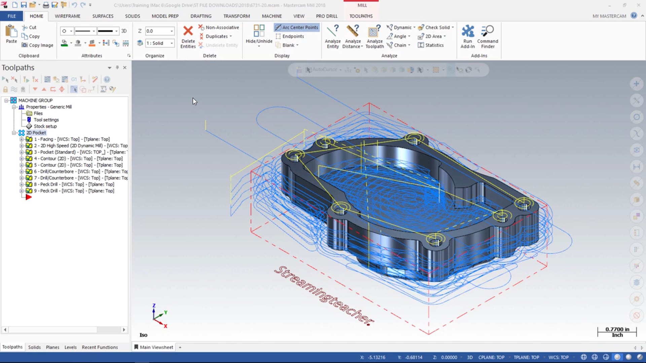This screenshot has height=363, width=646.
Task: Open the Dynamic analyze dropdown arrow
Action: pos(414,28)
